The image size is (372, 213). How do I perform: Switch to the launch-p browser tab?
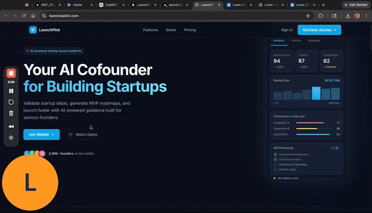tap(175, 5)
